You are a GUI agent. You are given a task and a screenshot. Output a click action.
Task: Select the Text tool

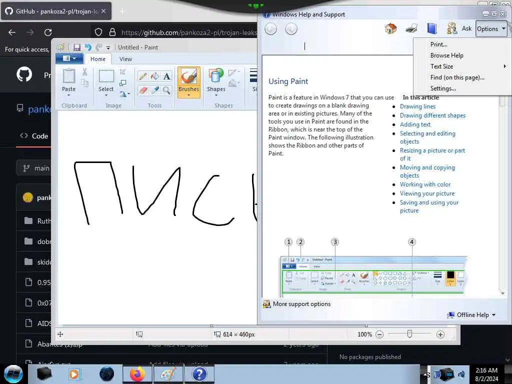click(x=167, y=76)
